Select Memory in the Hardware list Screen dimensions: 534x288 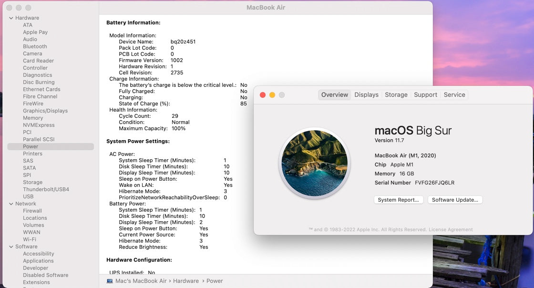[x=33, y=118]
